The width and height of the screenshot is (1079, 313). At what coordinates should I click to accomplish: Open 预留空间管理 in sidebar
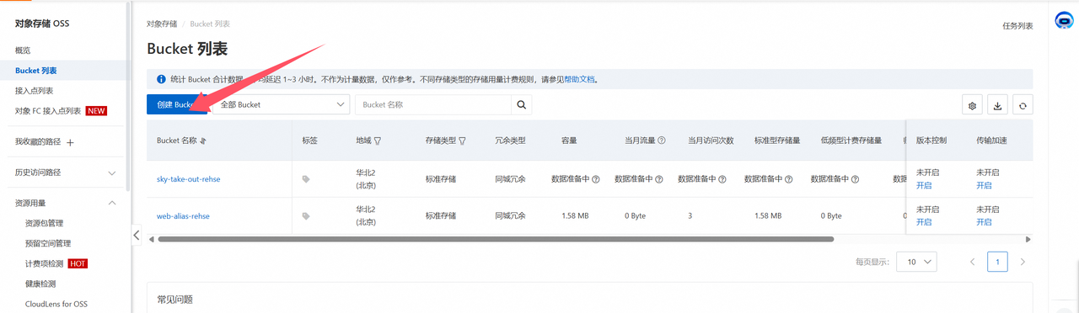pos(48,243)
